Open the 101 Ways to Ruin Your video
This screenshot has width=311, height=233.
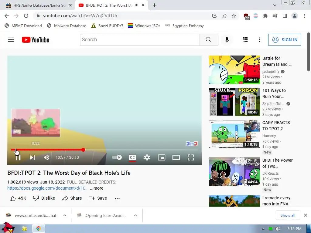(234, 102)
